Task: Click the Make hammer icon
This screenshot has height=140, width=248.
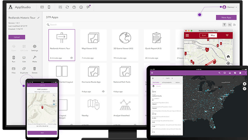Action: (34, 57)
